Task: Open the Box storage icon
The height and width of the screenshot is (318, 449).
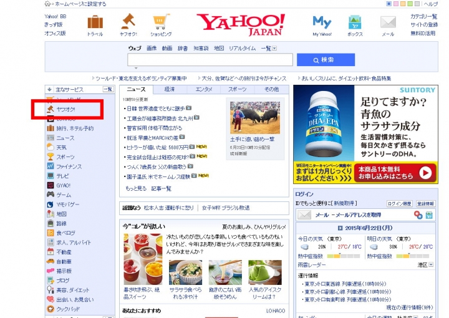Action: pos(355,22)
